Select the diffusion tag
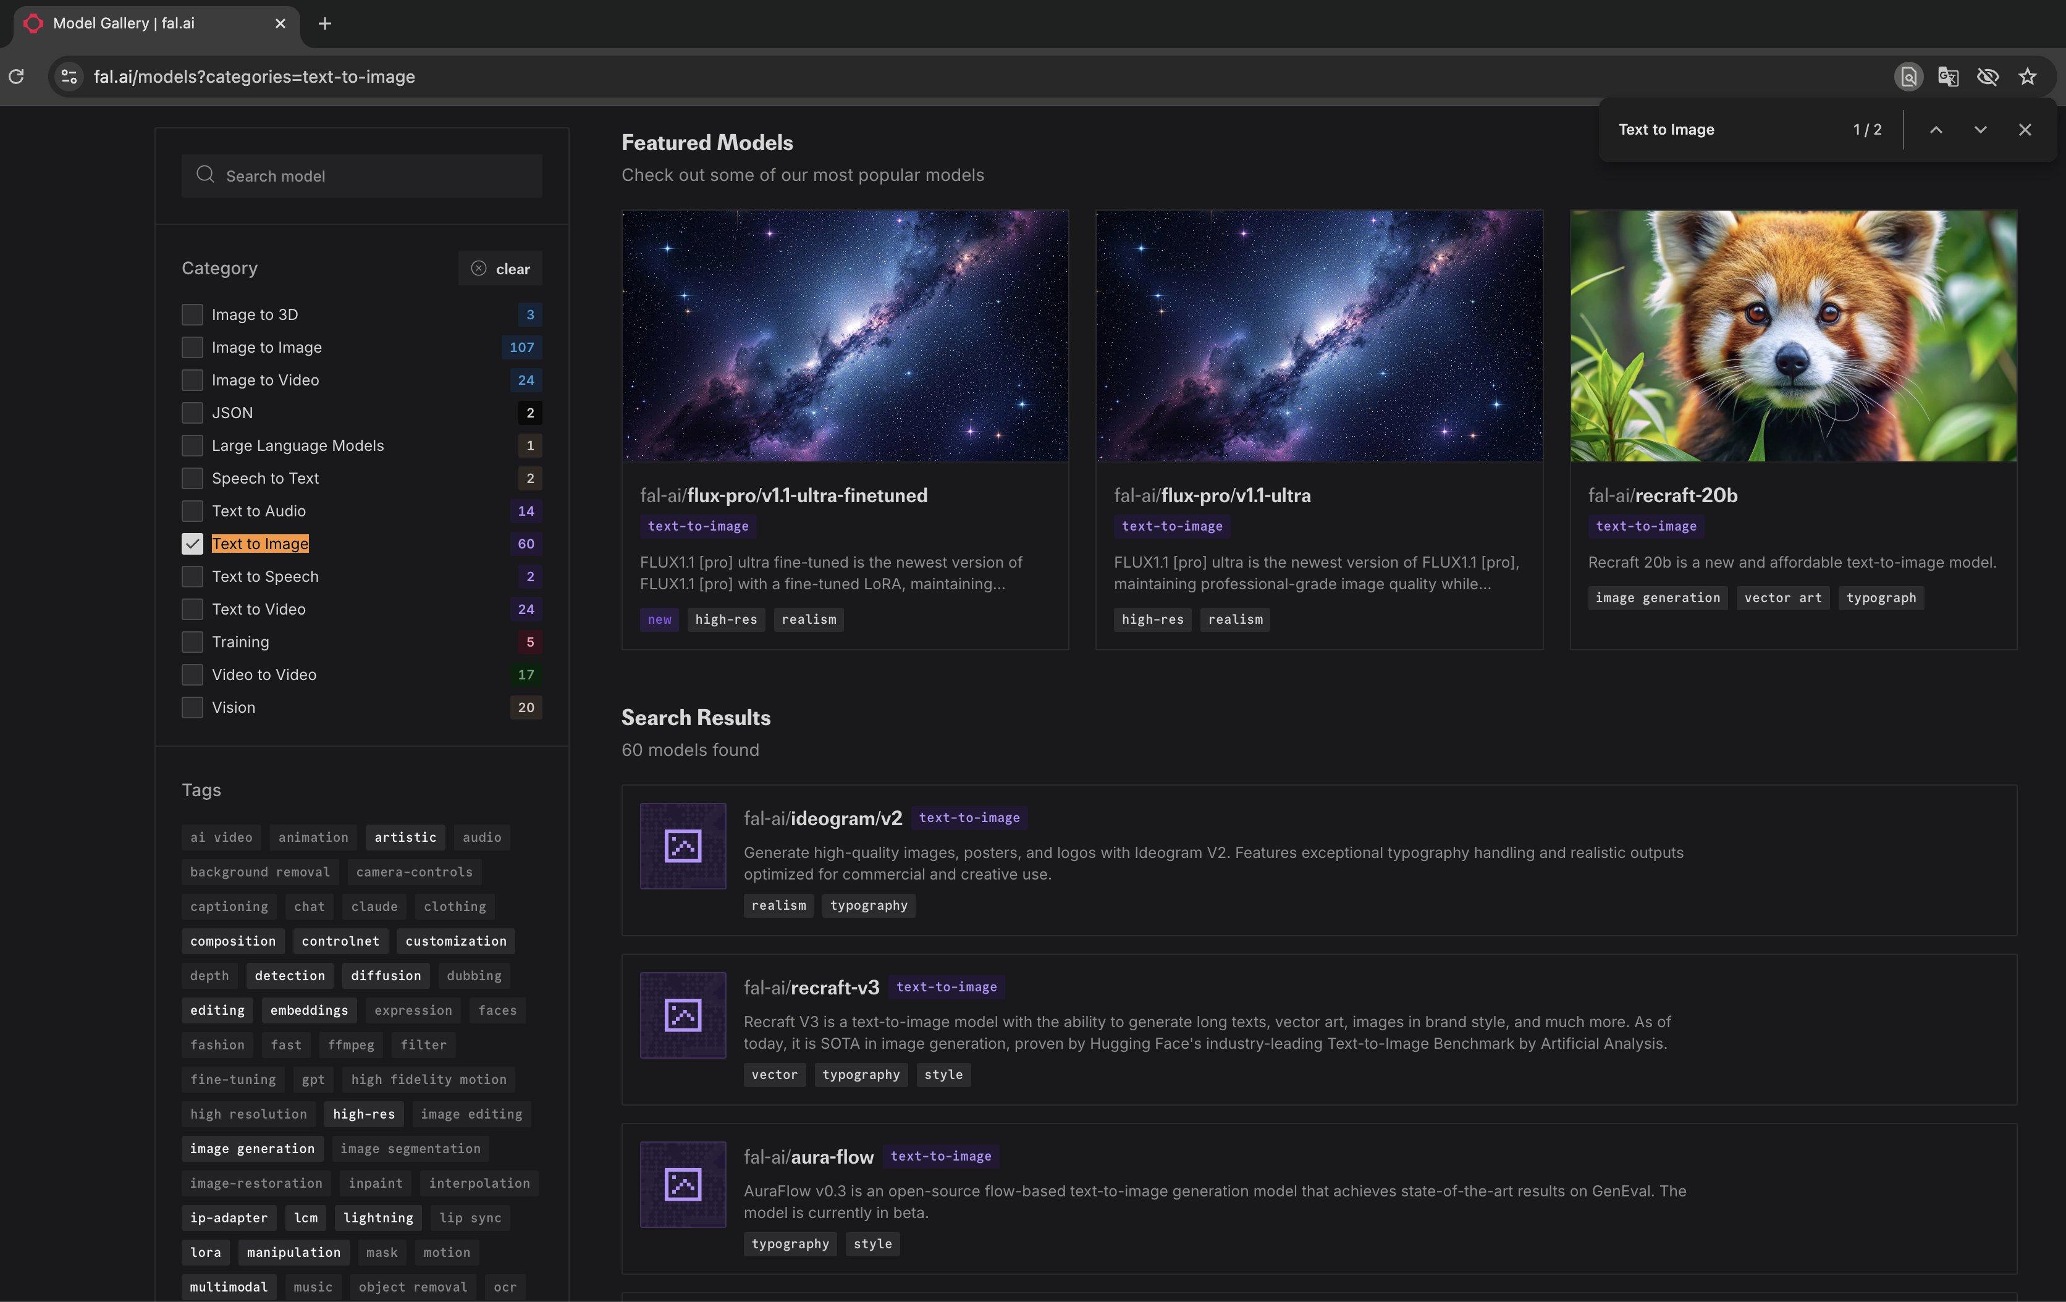Screen dimensions: 2066x1302 click(x=386, y=975)
